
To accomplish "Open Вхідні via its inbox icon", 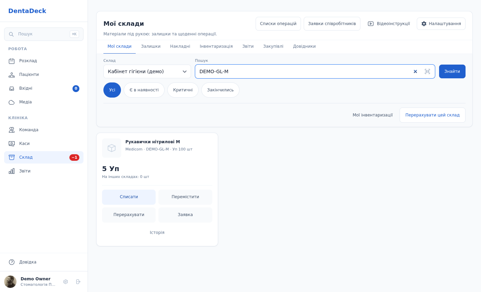I will pyautogui.click(x=12, y=88).
